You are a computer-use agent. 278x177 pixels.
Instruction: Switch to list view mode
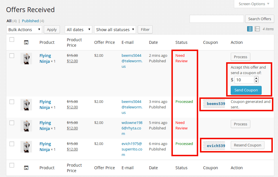click(x=249, y=29)
